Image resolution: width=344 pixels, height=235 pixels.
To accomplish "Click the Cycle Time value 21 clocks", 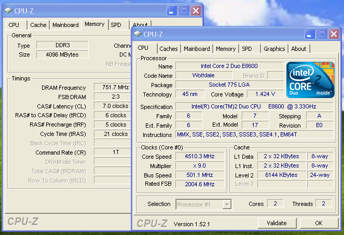I will point(113,134).
